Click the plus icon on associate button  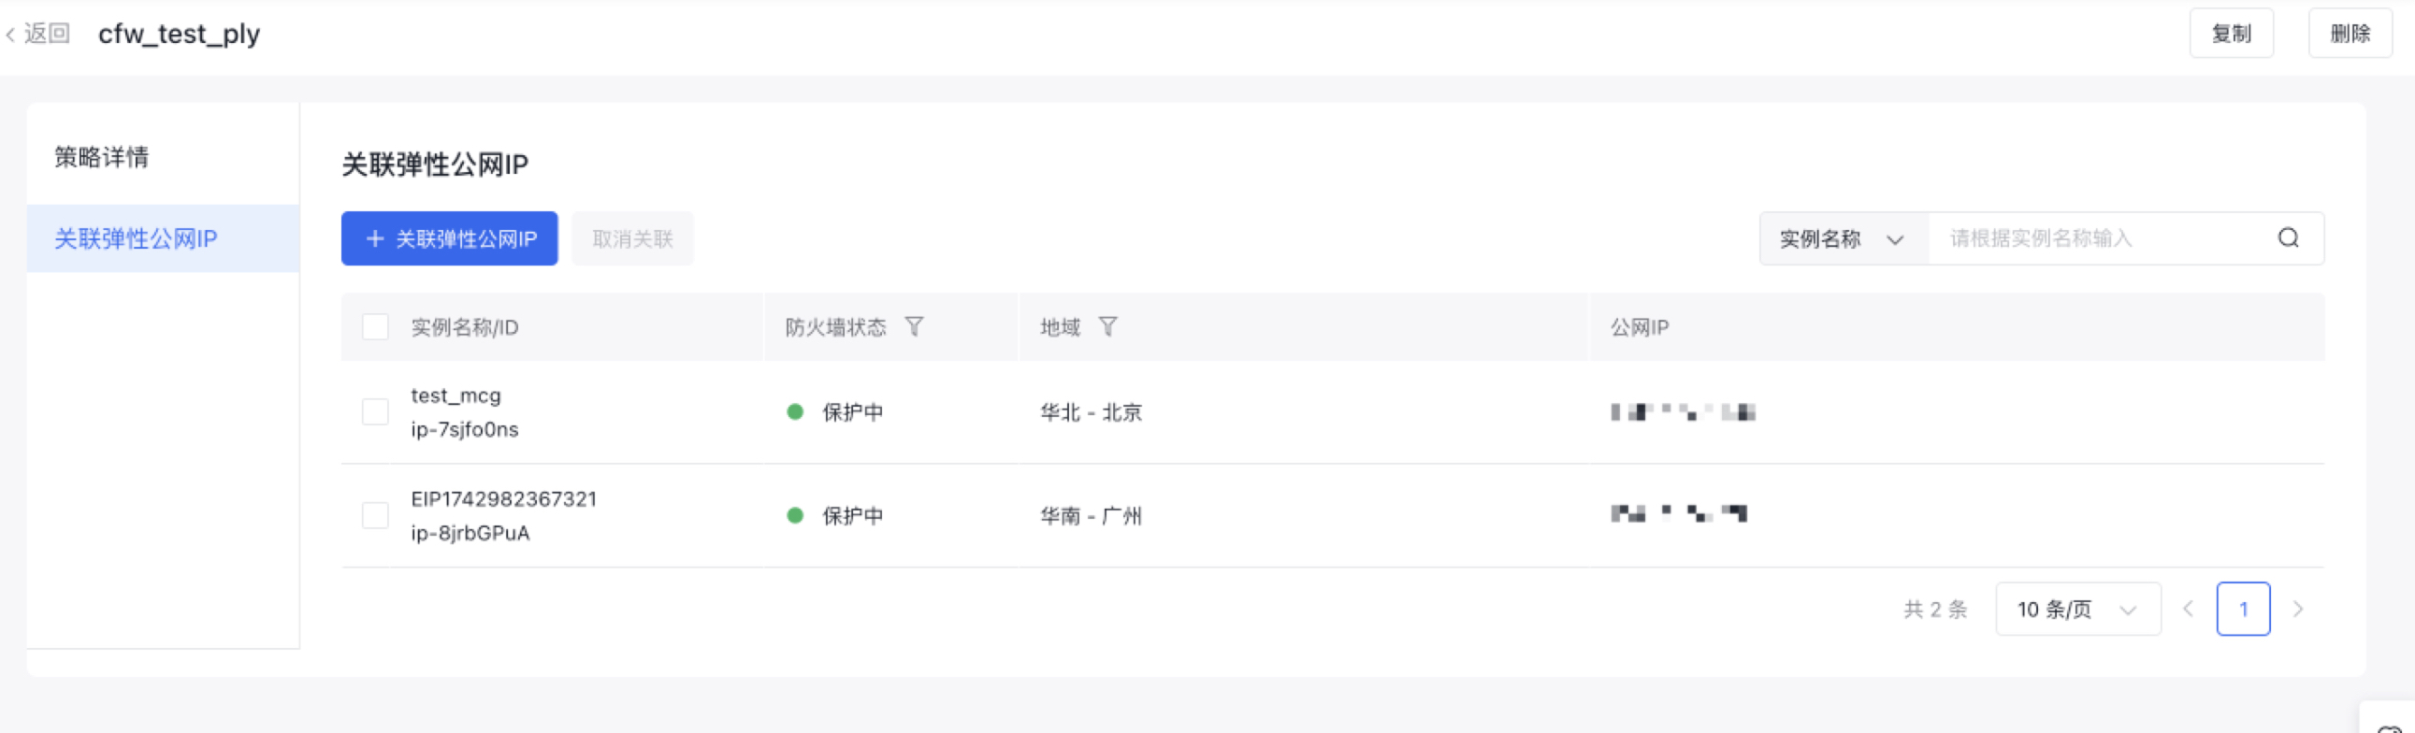tap(375, 239)
